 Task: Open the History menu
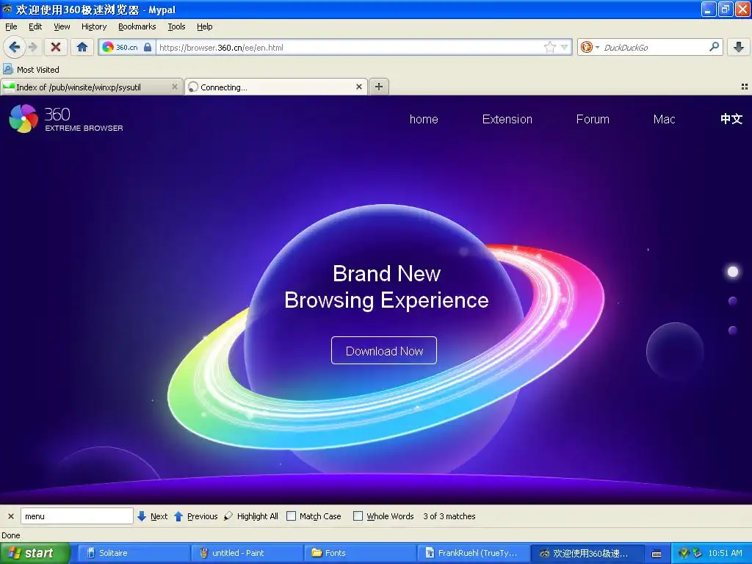coord(94,26)
